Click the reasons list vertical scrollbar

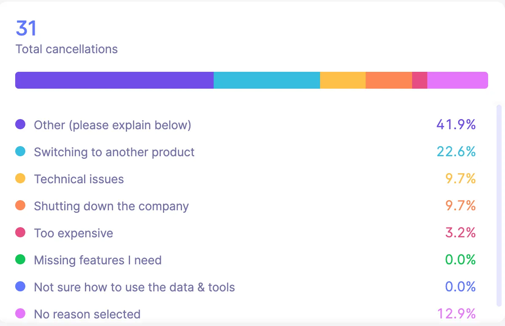[x=499, y=206]
